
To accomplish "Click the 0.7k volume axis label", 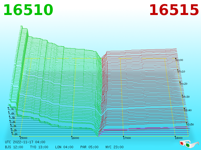I will pyautogui.click(x=11, y=109).
